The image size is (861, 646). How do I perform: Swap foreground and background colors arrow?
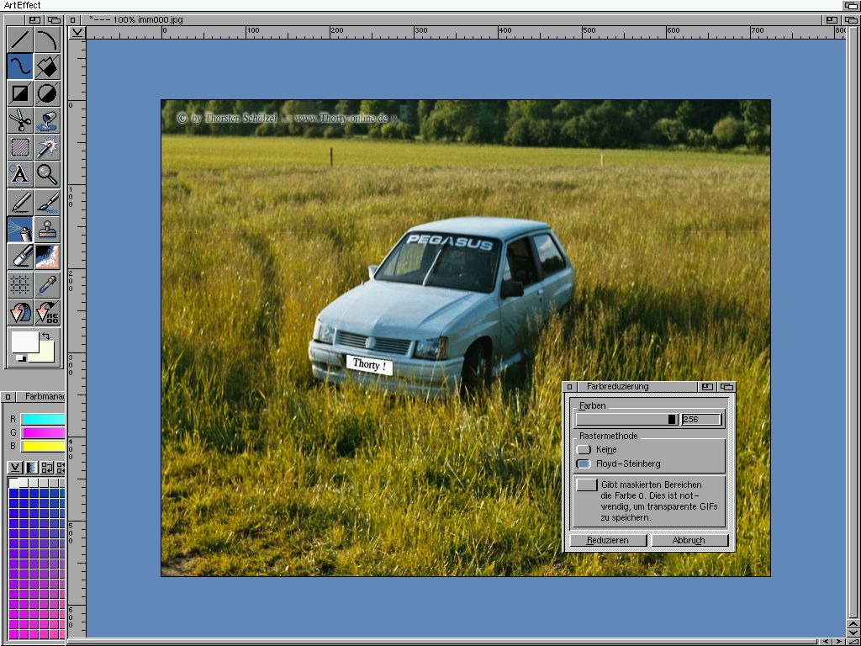click(x=45, y=336)
